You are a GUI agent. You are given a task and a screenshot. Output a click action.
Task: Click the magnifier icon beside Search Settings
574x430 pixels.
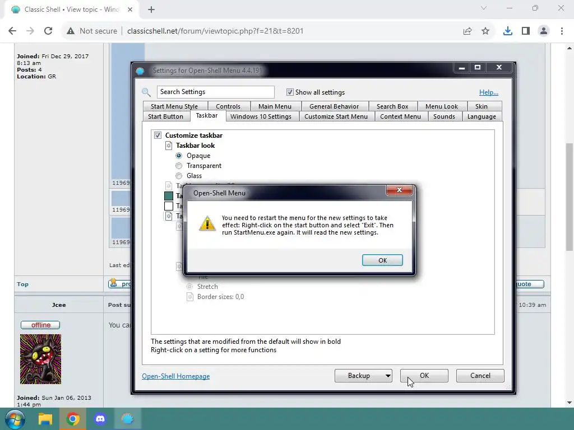pyautogui.click(x=146, y=92)
